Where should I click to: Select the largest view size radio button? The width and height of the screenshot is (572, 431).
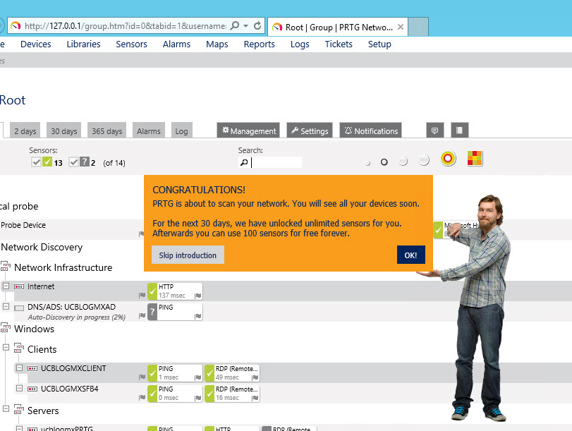coord(423,161)
